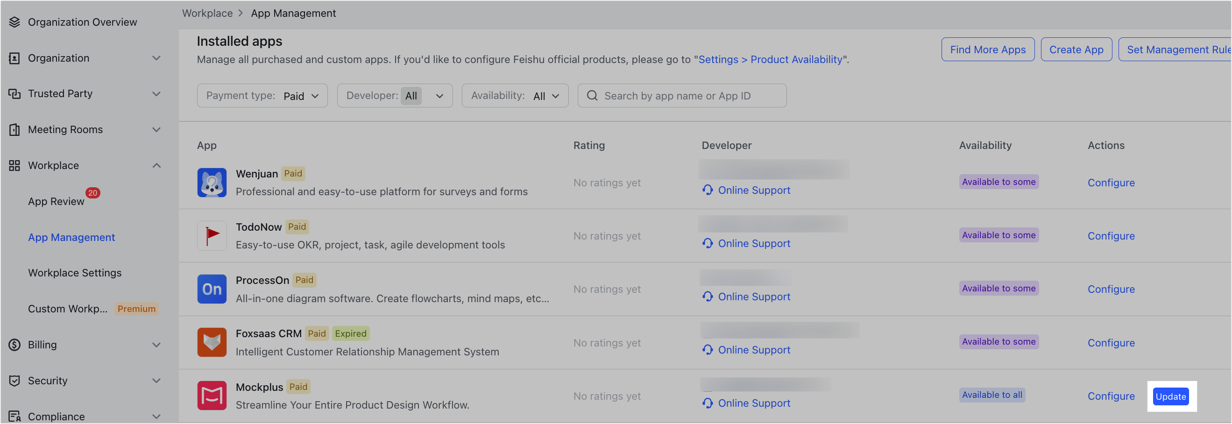This screenshot has width=1232, height=424.
Task: Open the Developer filter dropdown
Action: pos(395,95)
